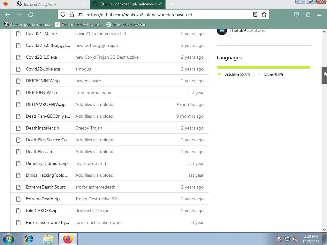327x245 pixels.
Task: Open 'rare french ransomware' commit message
Action: [98, 222]
